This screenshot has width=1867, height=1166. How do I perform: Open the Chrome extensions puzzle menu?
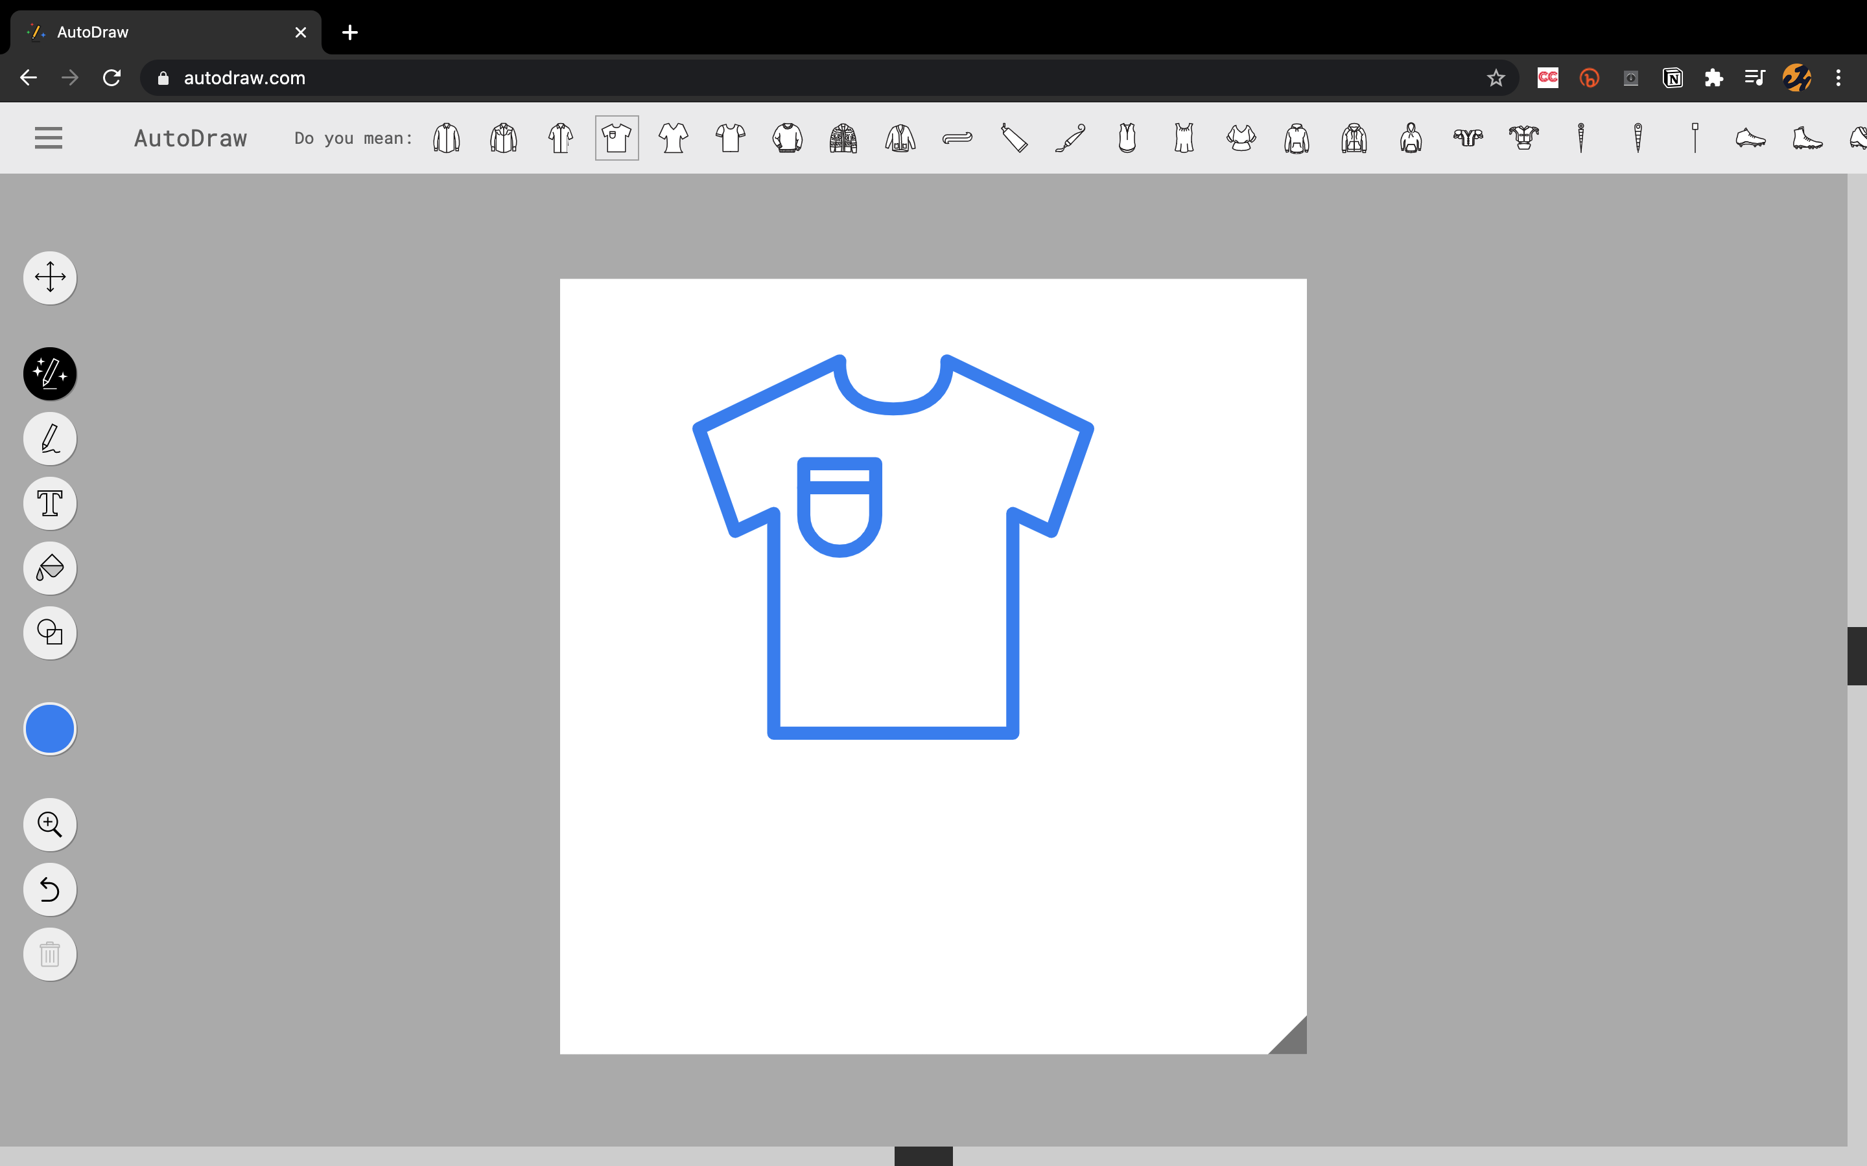(x=1713, y=78)
